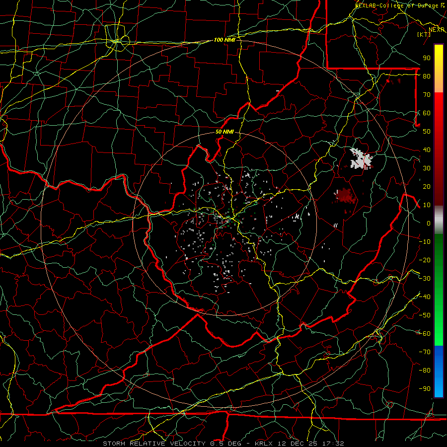Viewport: 447px width, 447px height.
Task: Select the gray zero-velocity segment of color bar
Action: (439, 220)
